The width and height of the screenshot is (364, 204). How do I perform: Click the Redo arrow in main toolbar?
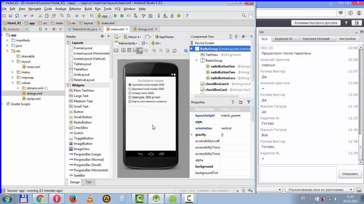coord(32,16)
